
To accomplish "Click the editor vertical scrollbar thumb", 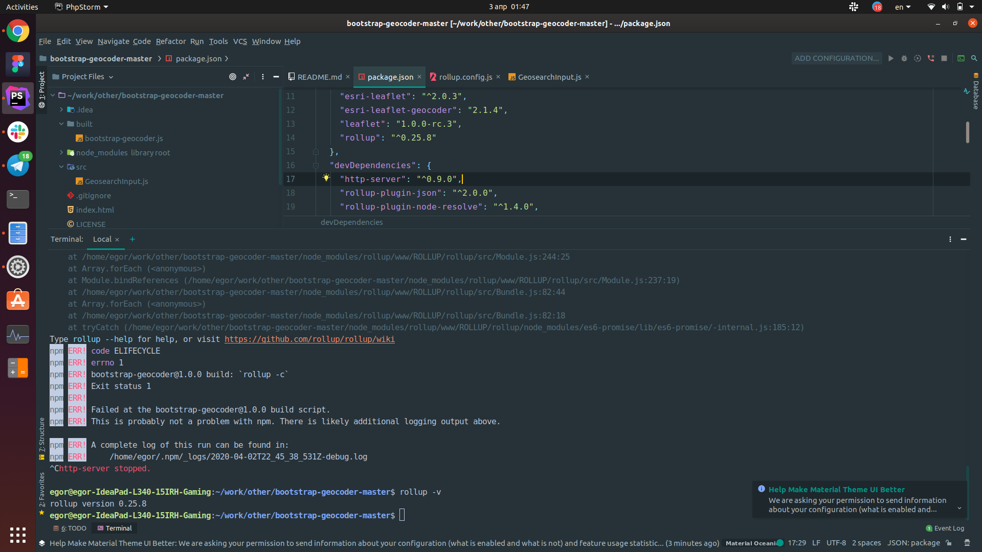I will tap(967, 132).
